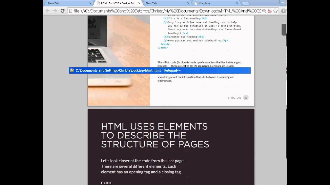
Task: Click 'Here you can see another sub-heading' line
Action: 196,40
